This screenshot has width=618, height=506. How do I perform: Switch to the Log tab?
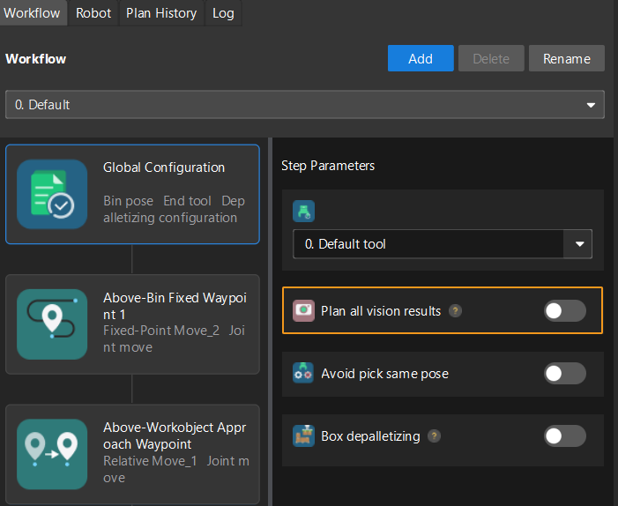(223, 13)
